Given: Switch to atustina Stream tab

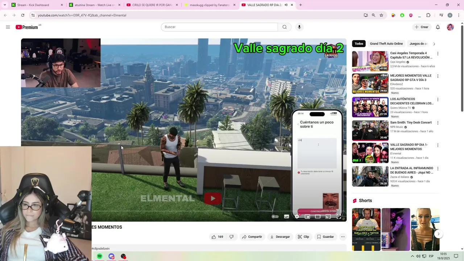Looking at the screenshot, I should (94, 5).
